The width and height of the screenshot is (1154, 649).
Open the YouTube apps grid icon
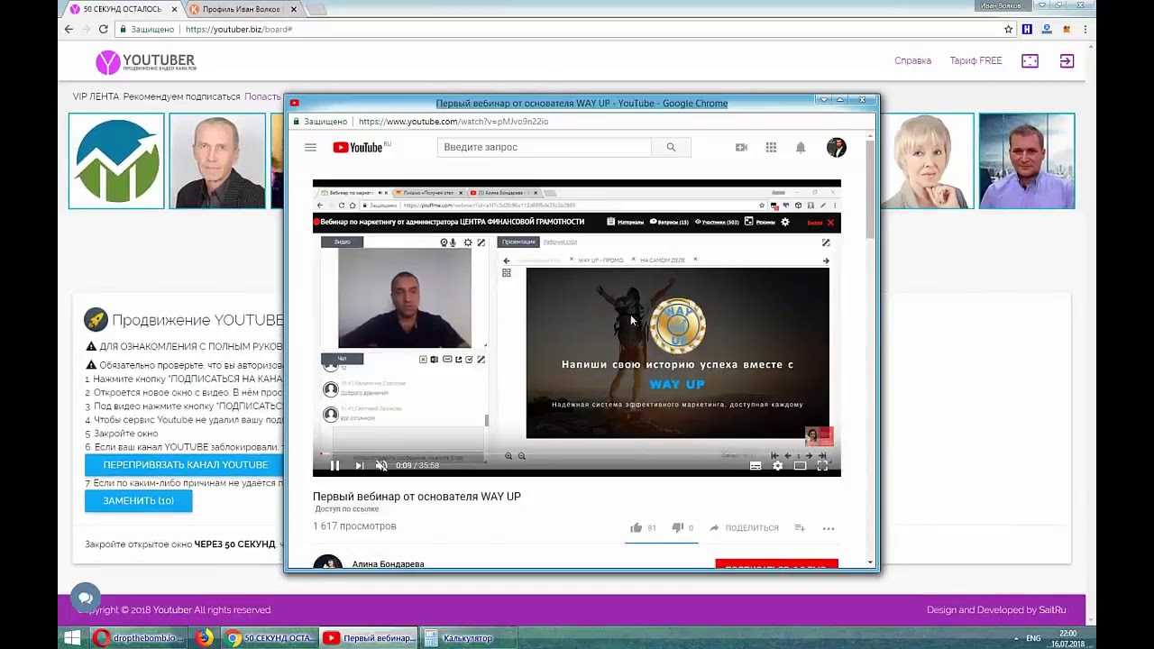771,147
